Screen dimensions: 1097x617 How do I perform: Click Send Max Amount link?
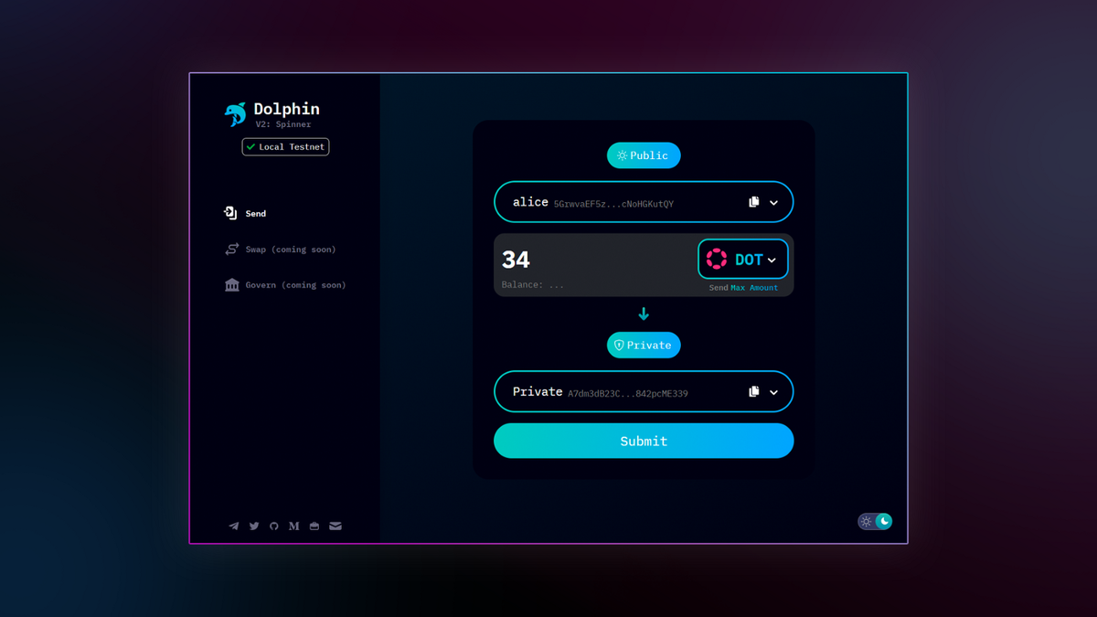click(744, 287)
